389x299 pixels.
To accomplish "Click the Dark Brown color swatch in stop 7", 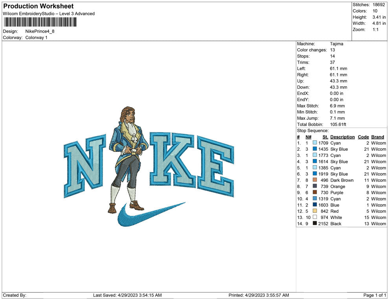I will coord(315,180).
